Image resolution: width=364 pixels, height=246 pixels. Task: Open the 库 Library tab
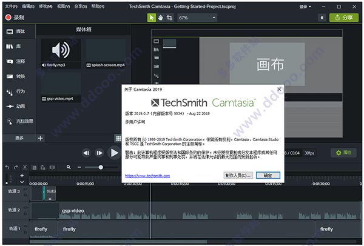coord(19,47)
